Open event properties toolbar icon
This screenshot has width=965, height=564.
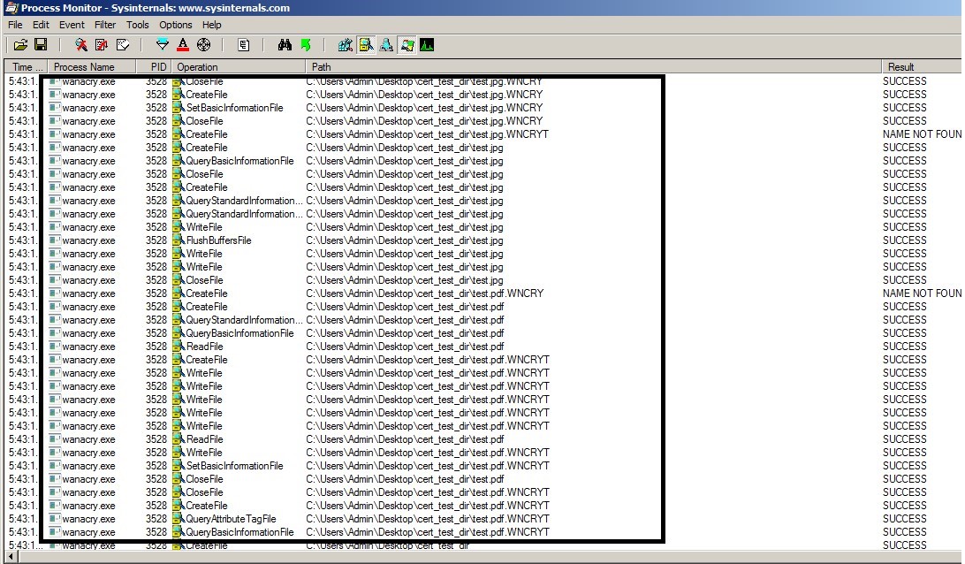[x=244, y=45]
